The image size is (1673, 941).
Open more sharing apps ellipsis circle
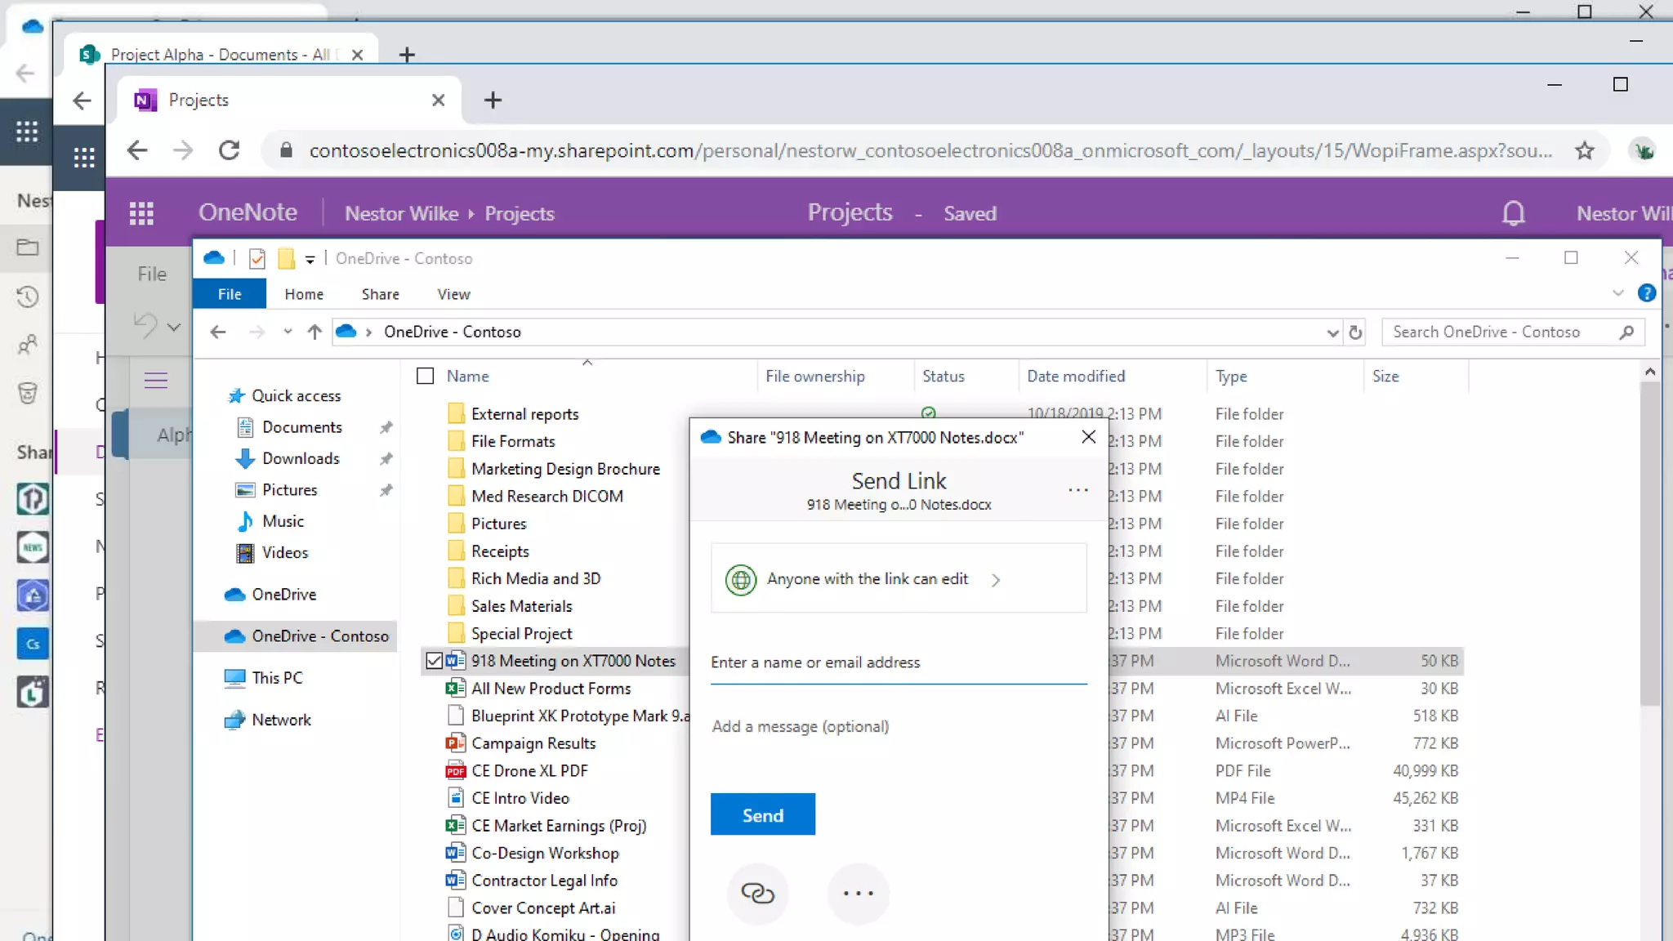[x=858, y=893]
